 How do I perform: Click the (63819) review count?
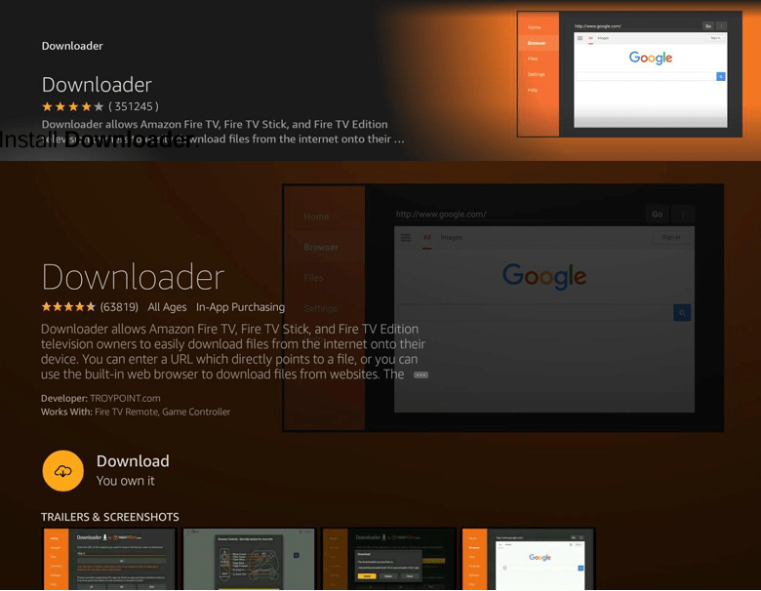(x=119, y=307)
